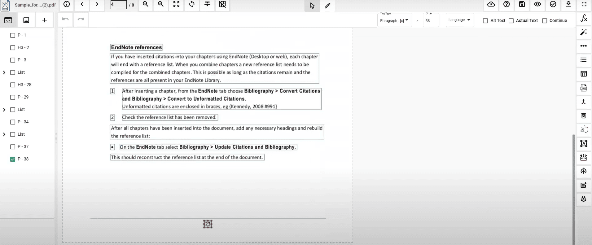Viewport: 592px width, 245px height.
Task: Click the zoom in magnifier icon
Action: (161, 4)
